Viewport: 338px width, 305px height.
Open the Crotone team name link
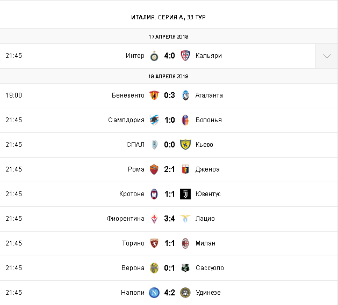[132, 194]
